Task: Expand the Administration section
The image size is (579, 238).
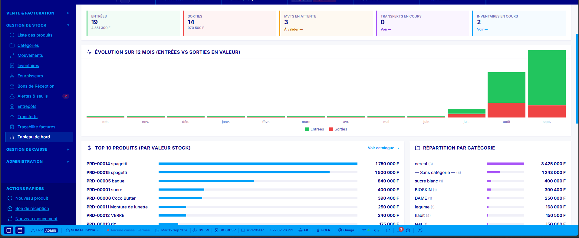Action: (x=38, y=162)
